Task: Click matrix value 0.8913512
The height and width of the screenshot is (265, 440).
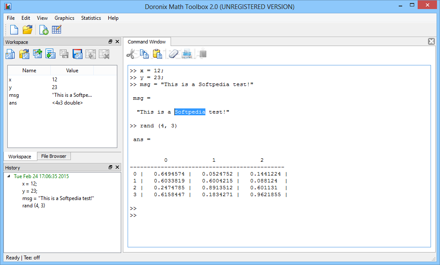Action: tap(217, 188)
